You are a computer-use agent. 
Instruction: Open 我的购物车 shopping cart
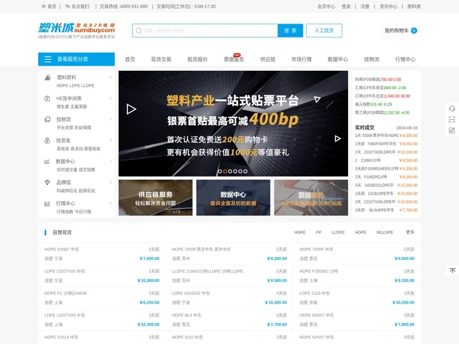(x=401, y=31)
